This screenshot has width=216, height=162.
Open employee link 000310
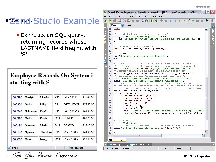pos(17,97)
